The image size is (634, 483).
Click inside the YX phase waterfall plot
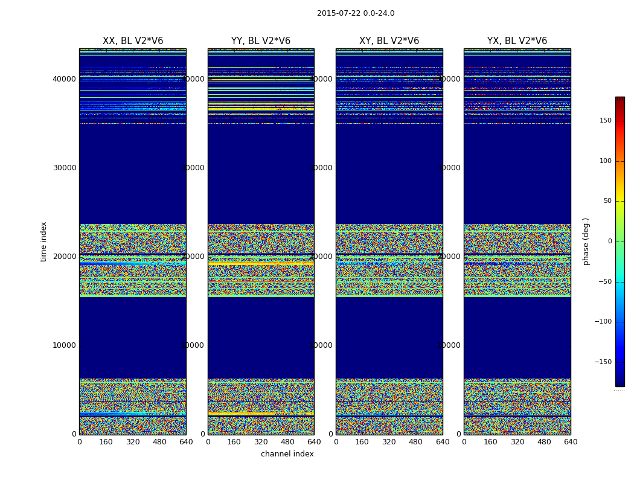(517, 241)
